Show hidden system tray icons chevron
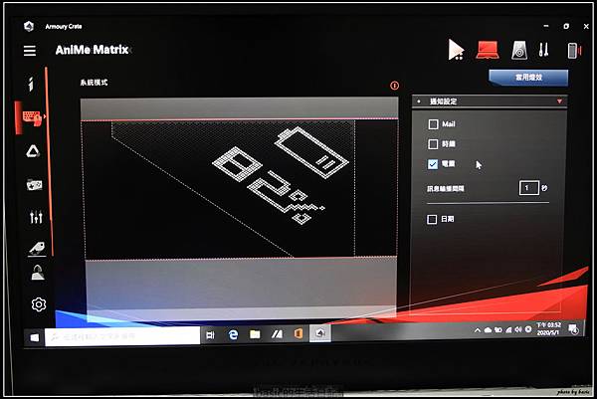Viewport: 597px width, 399px height. (478, 330)
